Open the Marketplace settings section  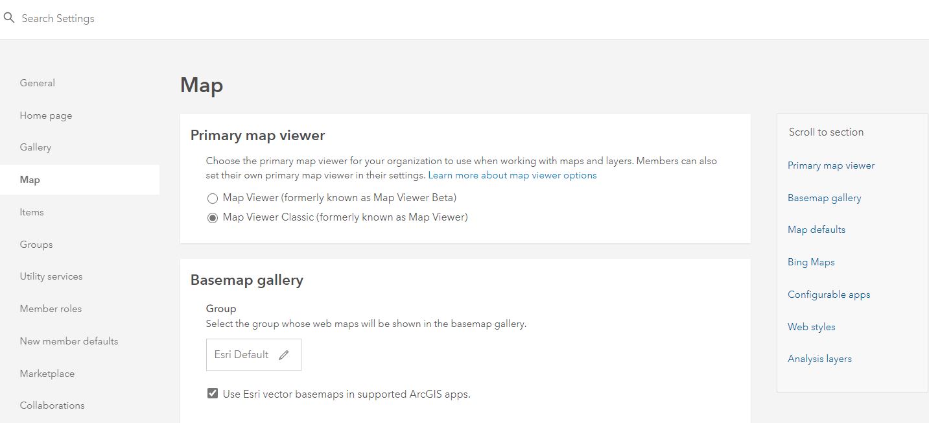[47, 373]
